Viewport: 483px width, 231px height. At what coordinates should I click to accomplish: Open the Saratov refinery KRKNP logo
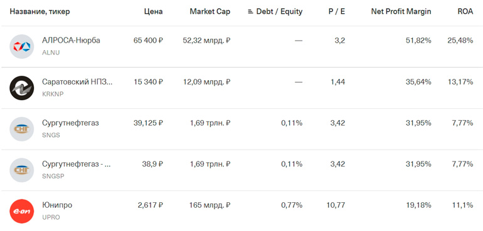coord(21,88)
